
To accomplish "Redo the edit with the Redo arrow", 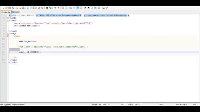I will (x=42, y=8).
